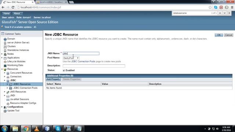The width and height of the screenshot is (235, 132).
Task: Go back in browser
Action: click(x=3, y=7)
